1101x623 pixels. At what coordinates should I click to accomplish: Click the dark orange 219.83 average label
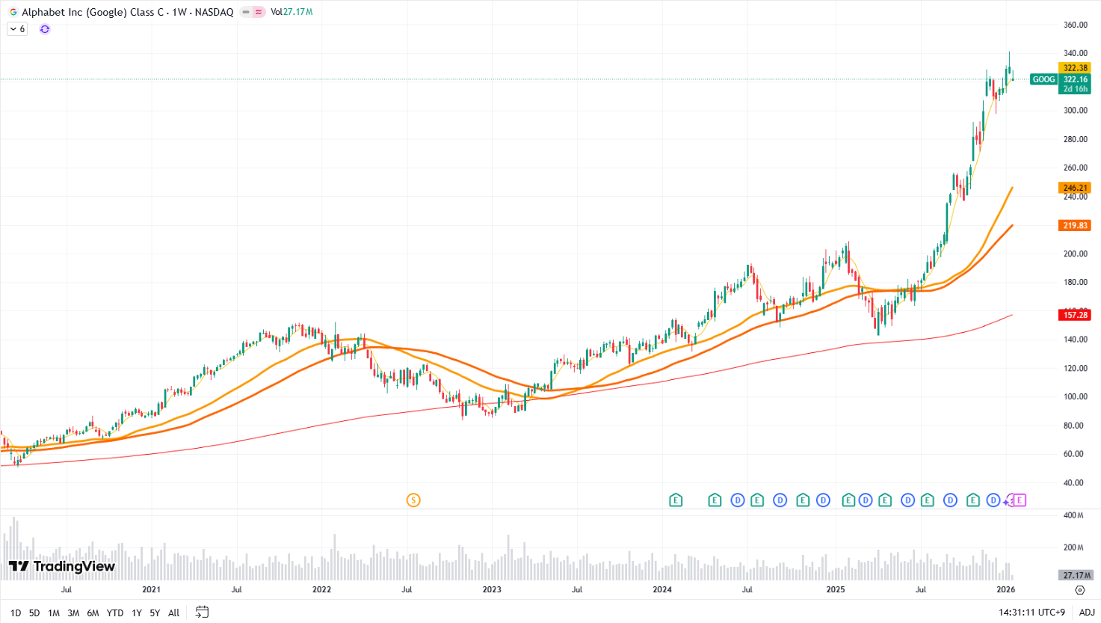(1075, 225)
